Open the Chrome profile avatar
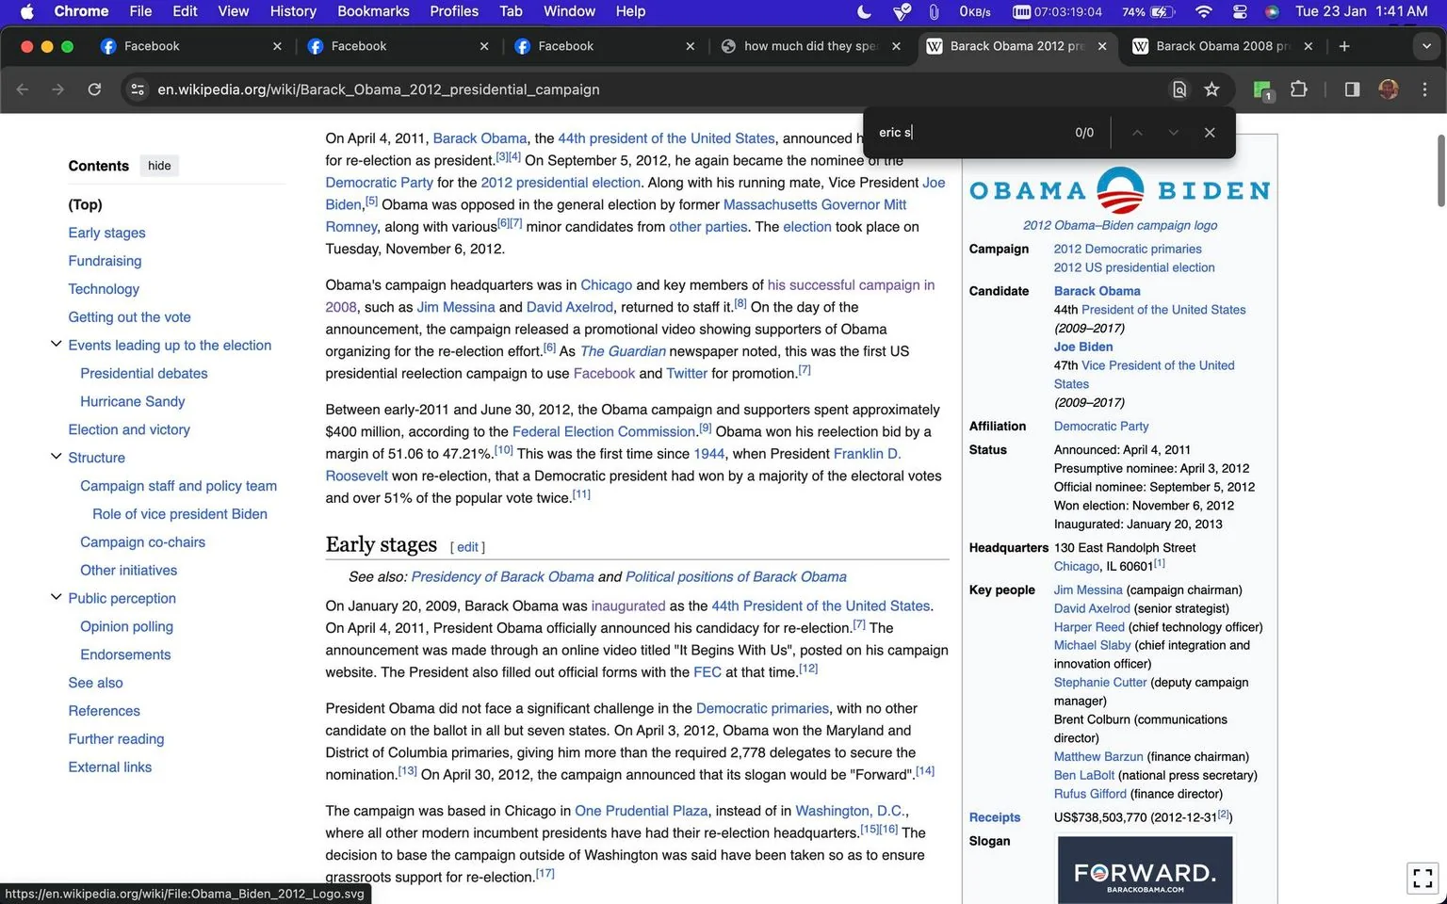1447x904 pixels. click(x=1388, y=89)
